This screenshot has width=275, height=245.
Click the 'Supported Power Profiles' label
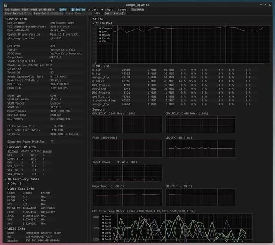26,142
